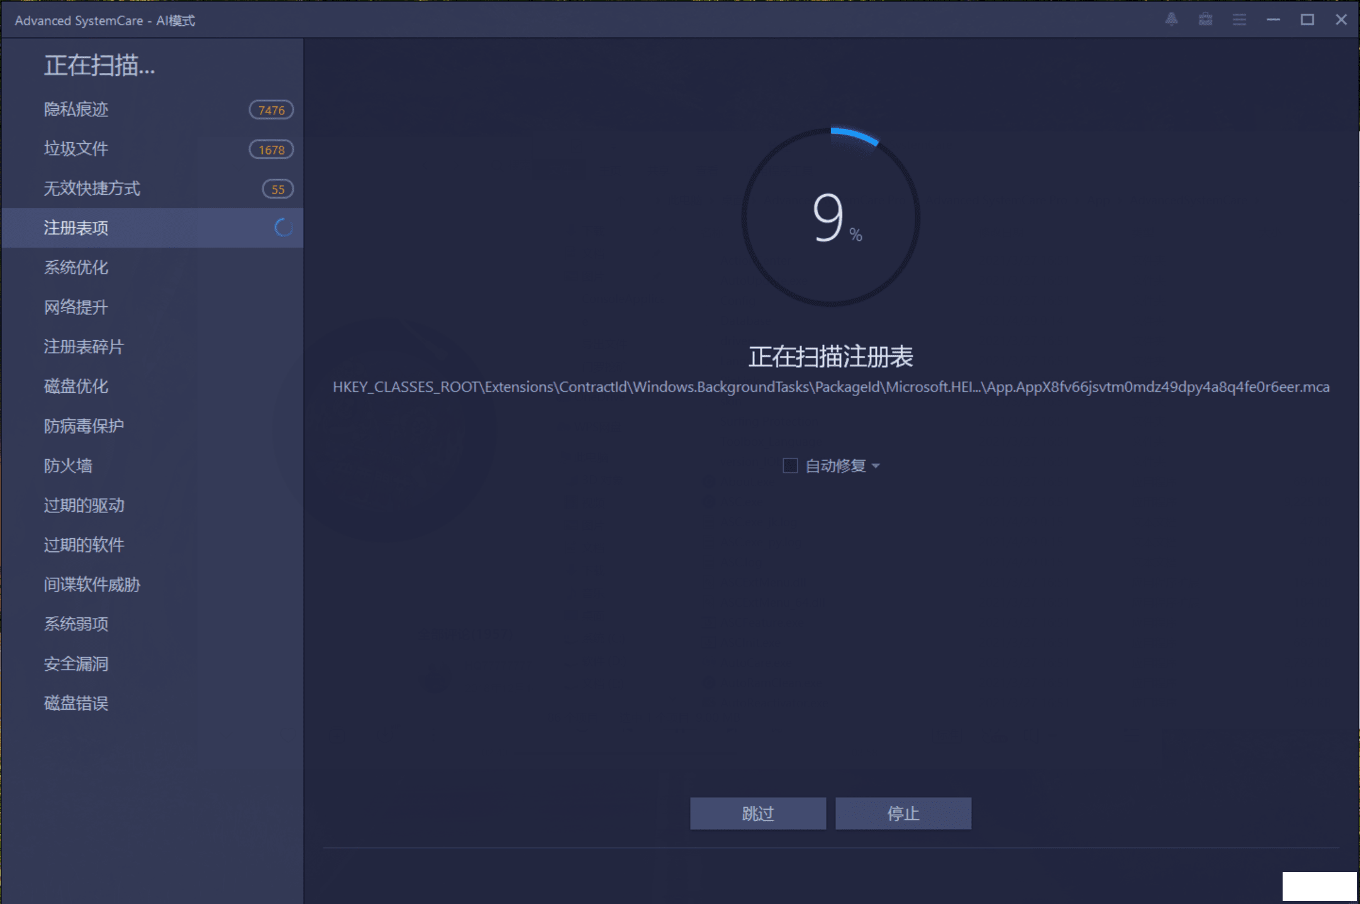Viewport: 1360px width, 904px height.
Task: Open the toolbox icon in title bar
Action: point(1205,19)
